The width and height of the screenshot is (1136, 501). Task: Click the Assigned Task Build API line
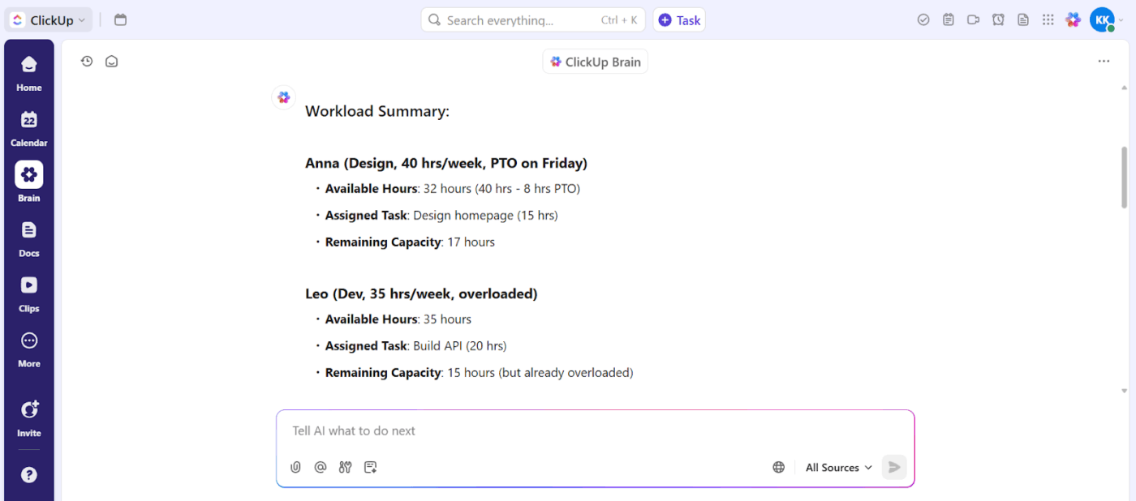[x=415, y=346]
